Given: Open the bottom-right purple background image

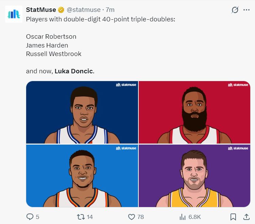Looking at the screenshot, I should coord(194,176).
